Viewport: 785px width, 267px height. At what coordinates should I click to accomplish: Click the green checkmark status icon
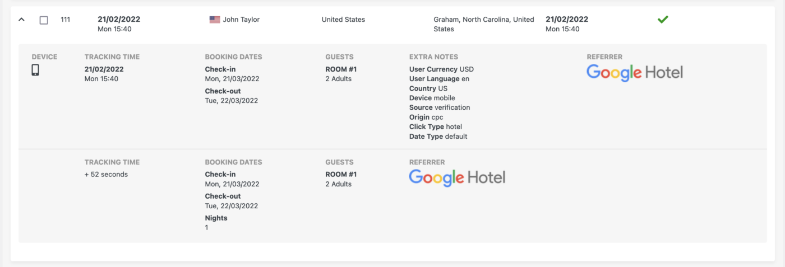tap(663, 20)
